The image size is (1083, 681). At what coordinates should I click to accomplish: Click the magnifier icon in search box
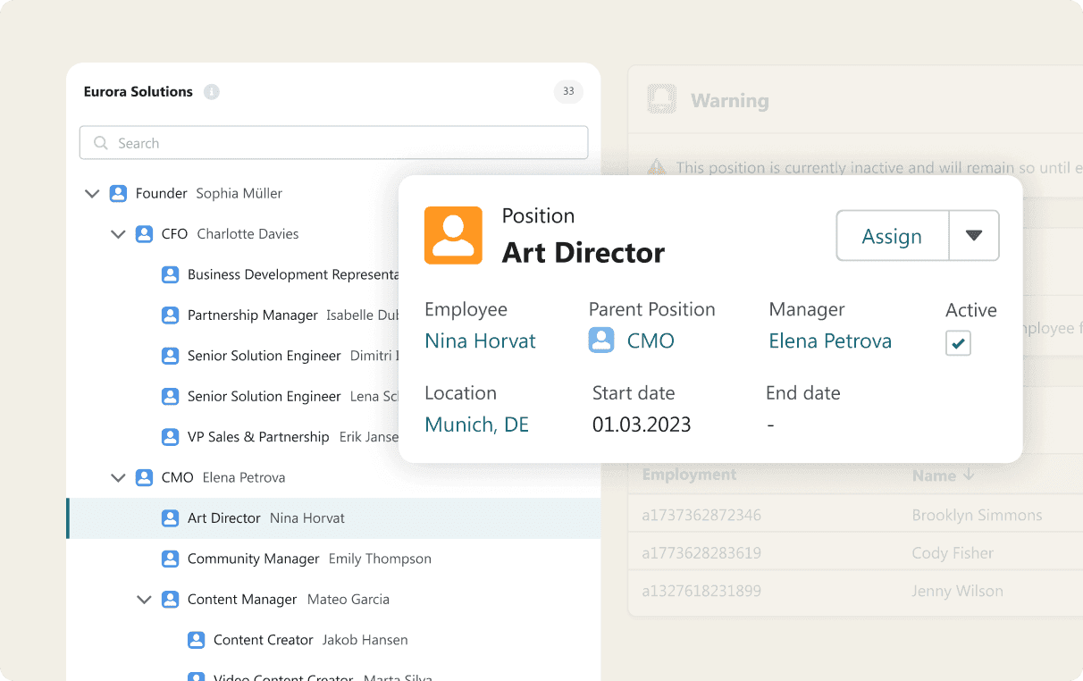[101, 143]
